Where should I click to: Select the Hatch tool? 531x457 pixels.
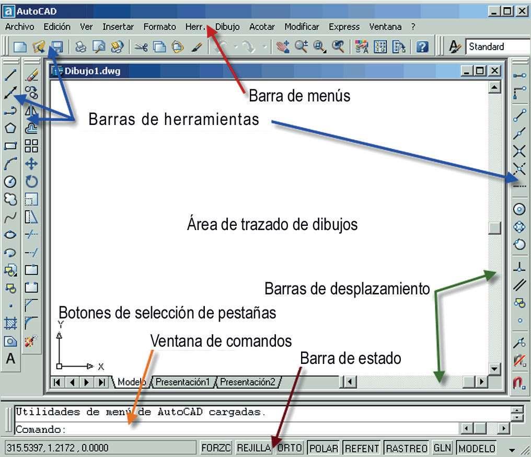click(x=10, y=324)
